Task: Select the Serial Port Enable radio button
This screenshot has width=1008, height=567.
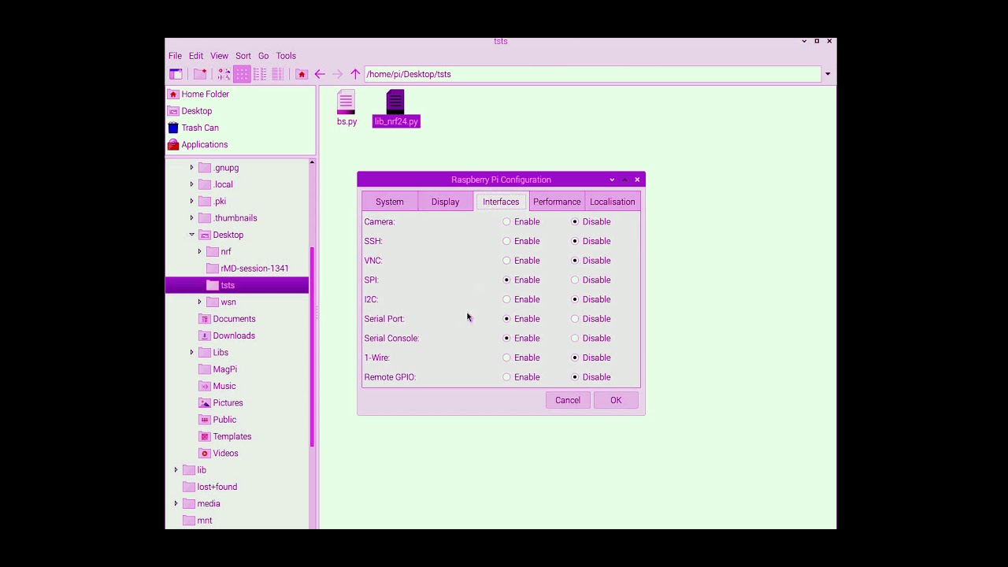Action: coord(506,319)
